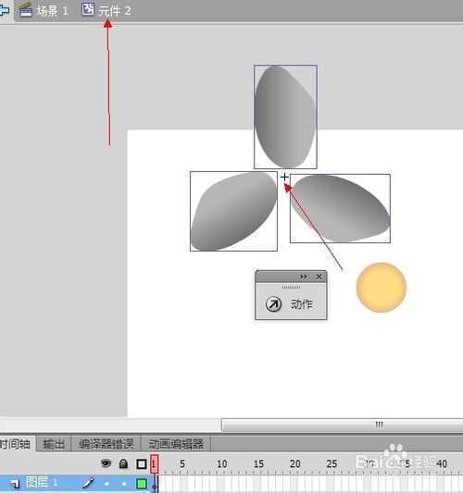Show all layers as outlines
This screenshot has width=463, height=493.
click(142, 464)
